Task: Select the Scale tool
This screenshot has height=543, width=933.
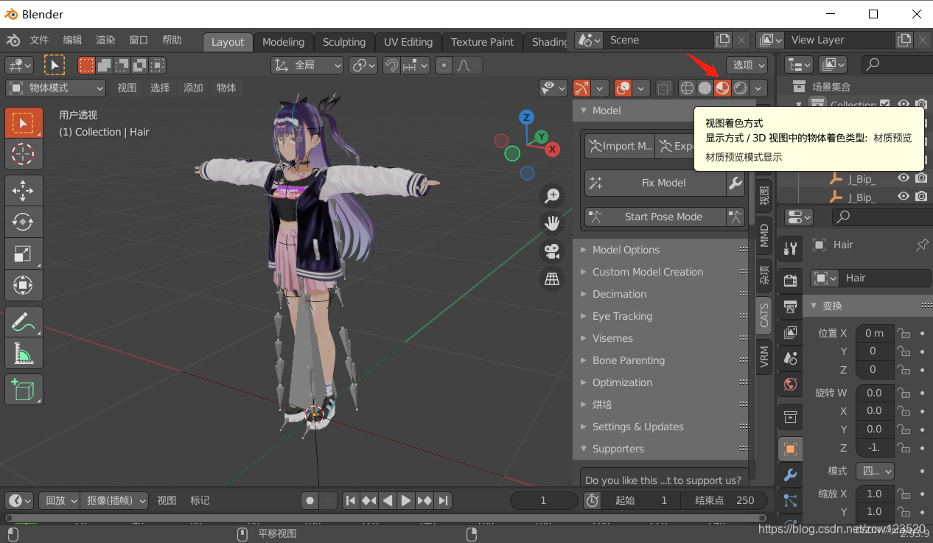Action: click(24, 253)
